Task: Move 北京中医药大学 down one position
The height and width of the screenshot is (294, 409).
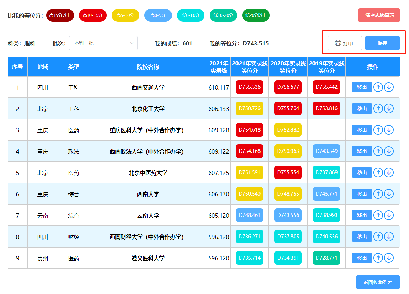Action: 389,172
